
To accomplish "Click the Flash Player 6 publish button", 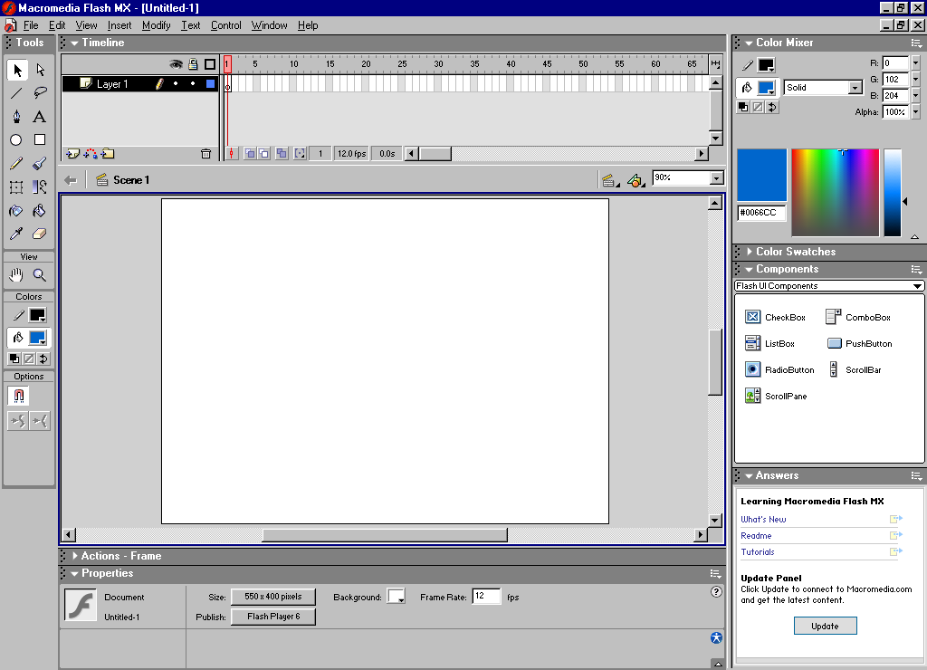I will pyautogui.click(x=273, y=617).
